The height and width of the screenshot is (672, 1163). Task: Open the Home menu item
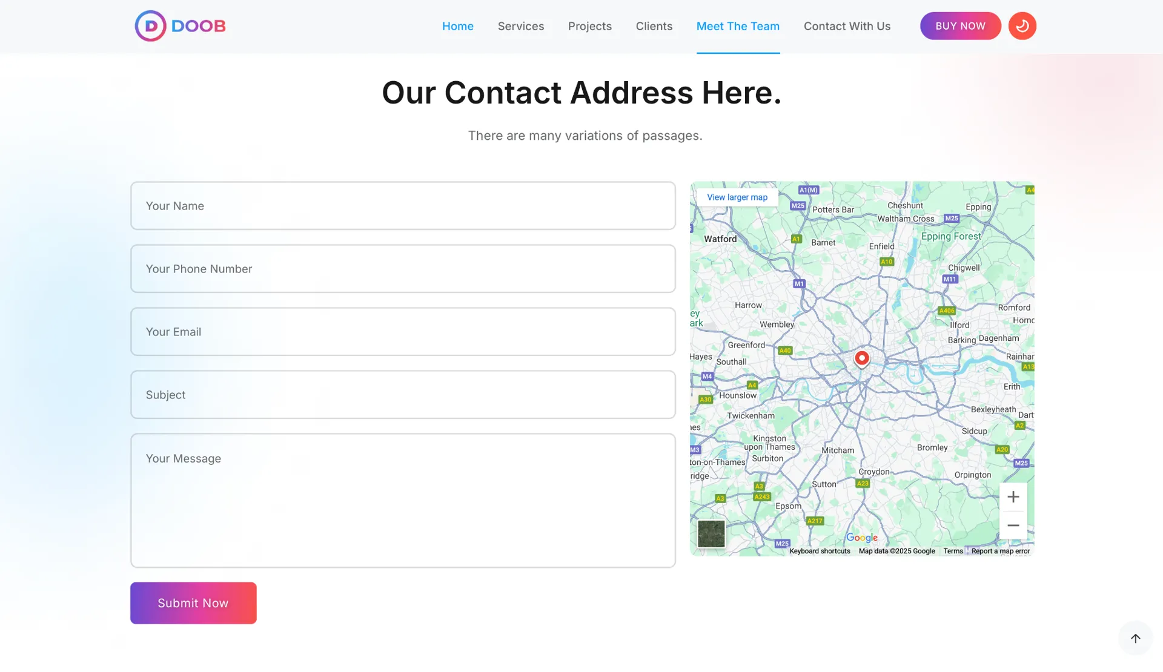click(457, 26)
